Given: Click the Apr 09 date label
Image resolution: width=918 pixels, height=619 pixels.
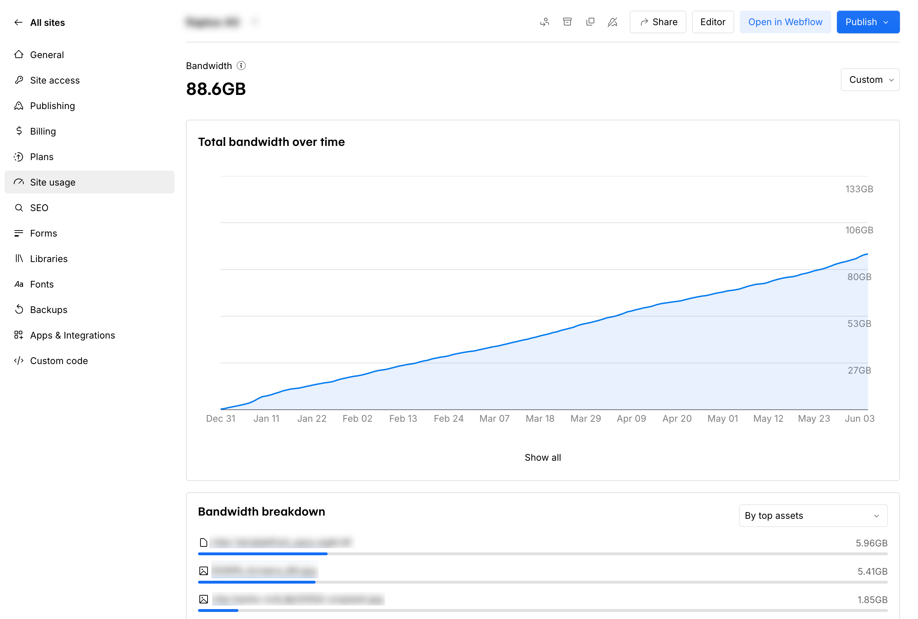Looking at the screenshot, I should tap(631, 419).
